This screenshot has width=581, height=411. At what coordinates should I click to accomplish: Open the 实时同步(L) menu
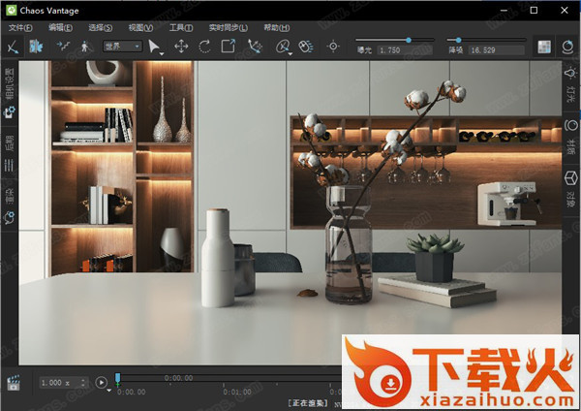229,28
